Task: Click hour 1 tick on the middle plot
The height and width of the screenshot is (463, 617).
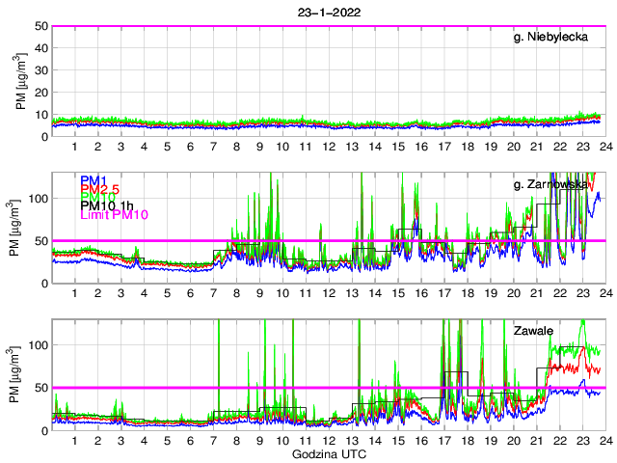Action: [75, 293]
